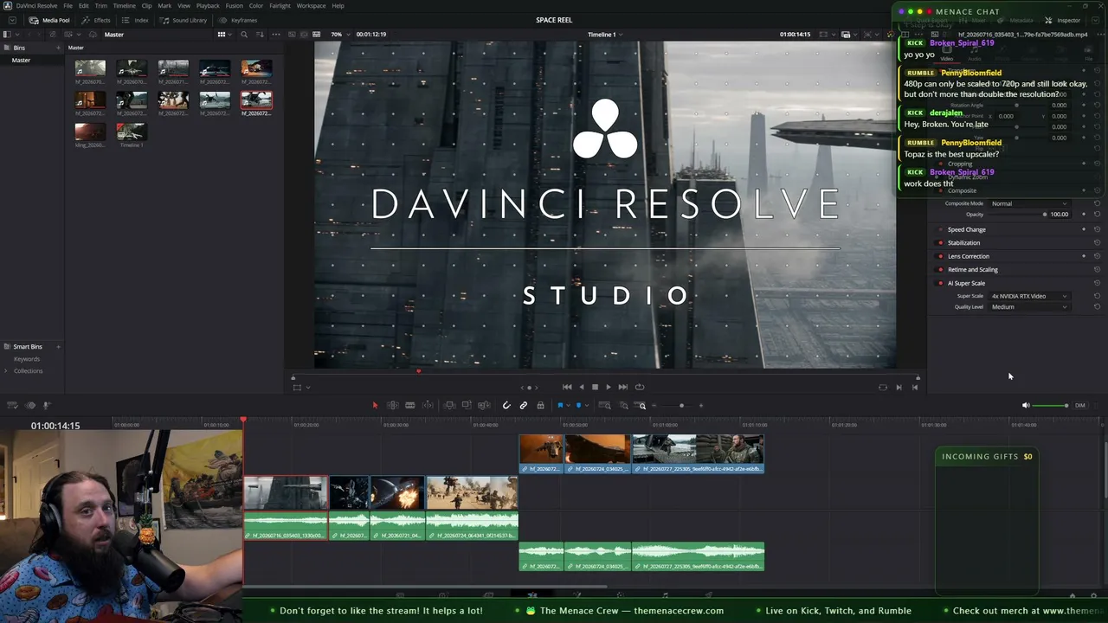Select Collections smart bin
This screenshot has height=623, width=1108.
click(28, 371)
